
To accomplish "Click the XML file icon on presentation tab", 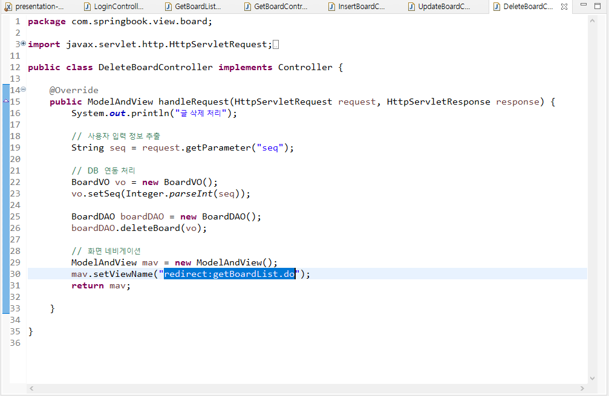I will tap(8, 7).
